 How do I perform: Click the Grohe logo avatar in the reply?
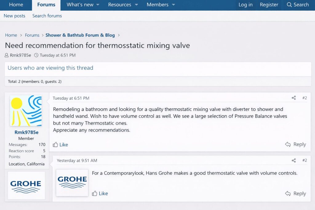[72, 182]
